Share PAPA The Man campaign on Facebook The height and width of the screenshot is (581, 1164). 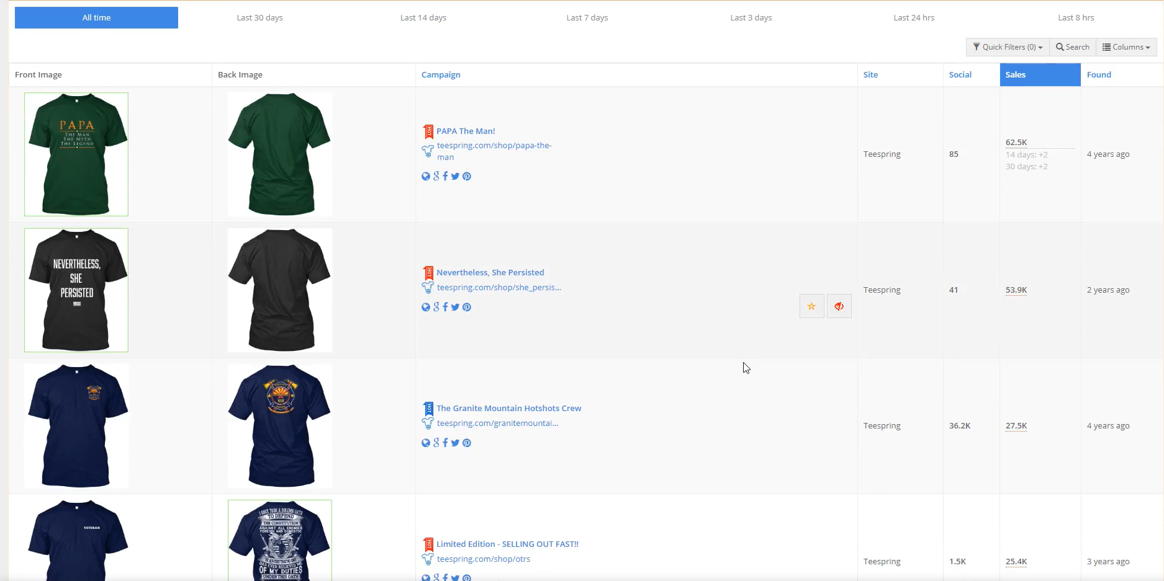tap(444, 176)
